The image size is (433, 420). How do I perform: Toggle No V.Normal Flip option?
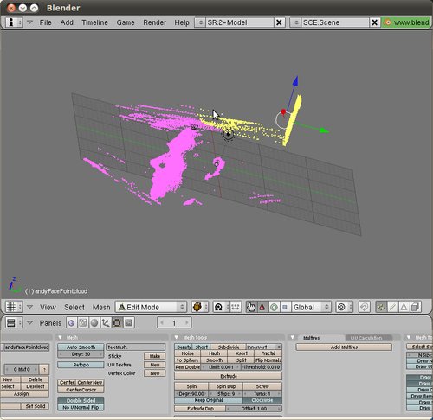click(81, 407)
